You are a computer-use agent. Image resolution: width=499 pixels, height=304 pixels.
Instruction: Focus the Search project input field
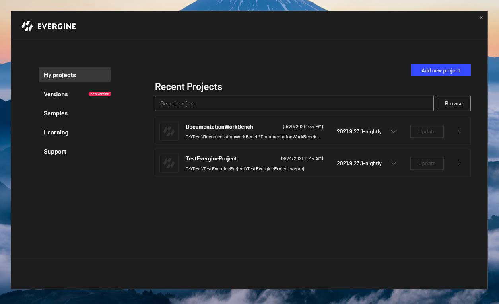pos(294,103)
